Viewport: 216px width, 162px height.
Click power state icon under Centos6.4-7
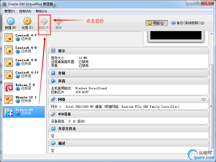coord(18,39)
